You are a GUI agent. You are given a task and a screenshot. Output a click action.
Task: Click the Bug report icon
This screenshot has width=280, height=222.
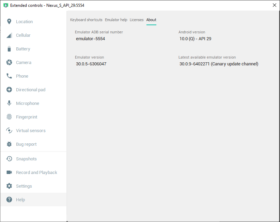[x=9, y=144]
